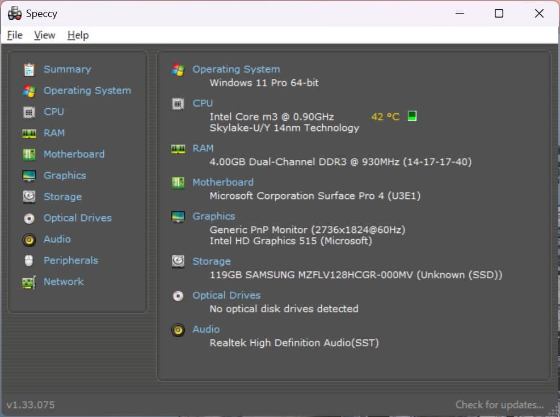
Task: View Audio details from sidebar
Action: click(57, 239)
